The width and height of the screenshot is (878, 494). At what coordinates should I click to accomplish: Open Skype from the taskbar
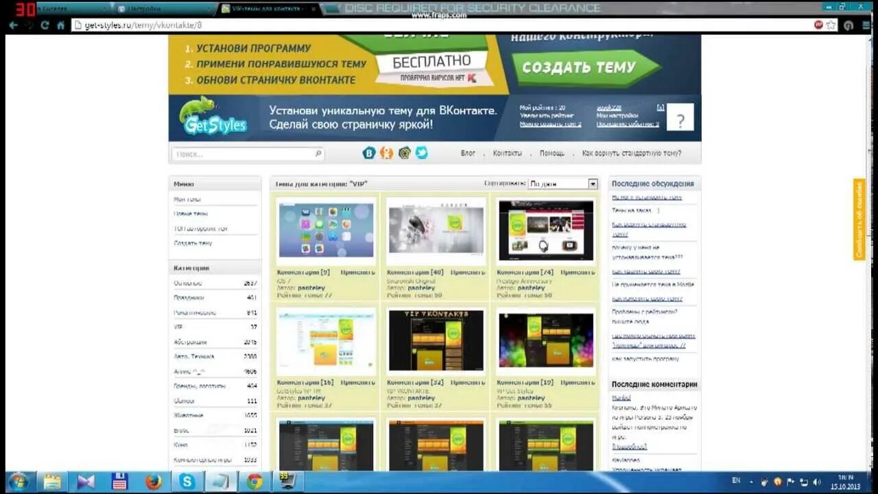(x=187, y=482)
